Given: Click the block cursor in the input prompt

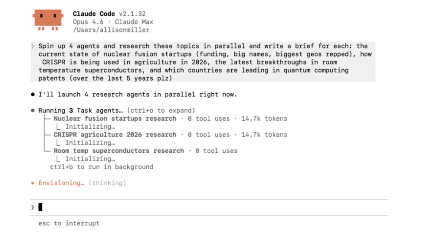Looking at the screenshot, I should 41,207.
